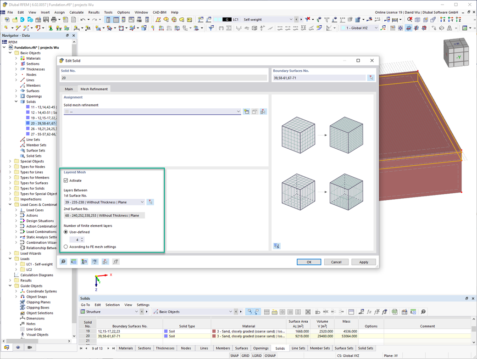The image size is (477, 359).
Task: Open the Structure dropdown in Solids table
Action: click(x=136, y=312)
